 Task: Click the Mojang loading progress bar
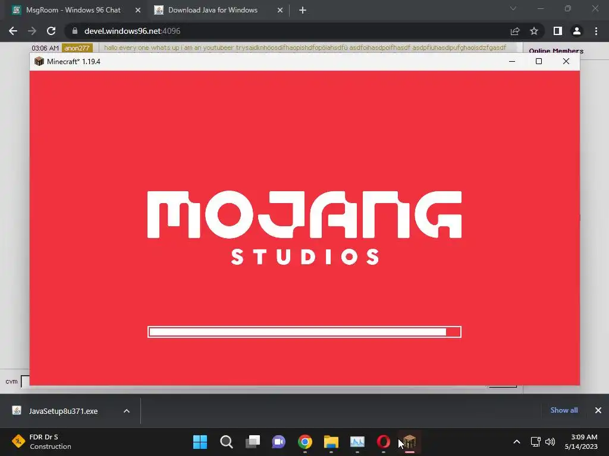click(304, 332)
